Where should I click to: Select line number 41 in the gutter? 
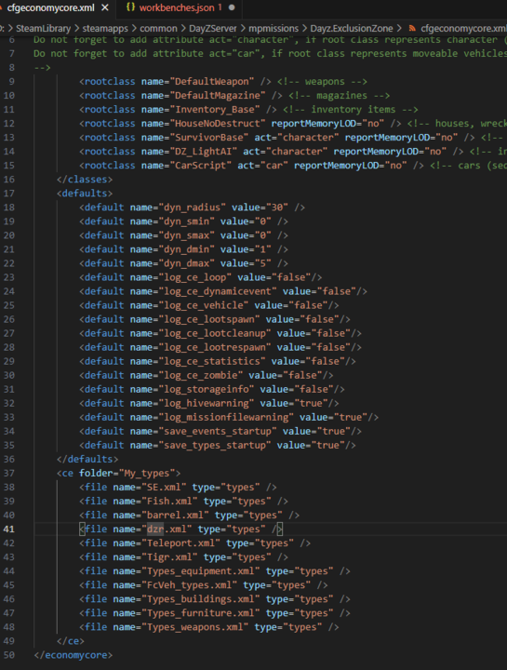[9, 529]
